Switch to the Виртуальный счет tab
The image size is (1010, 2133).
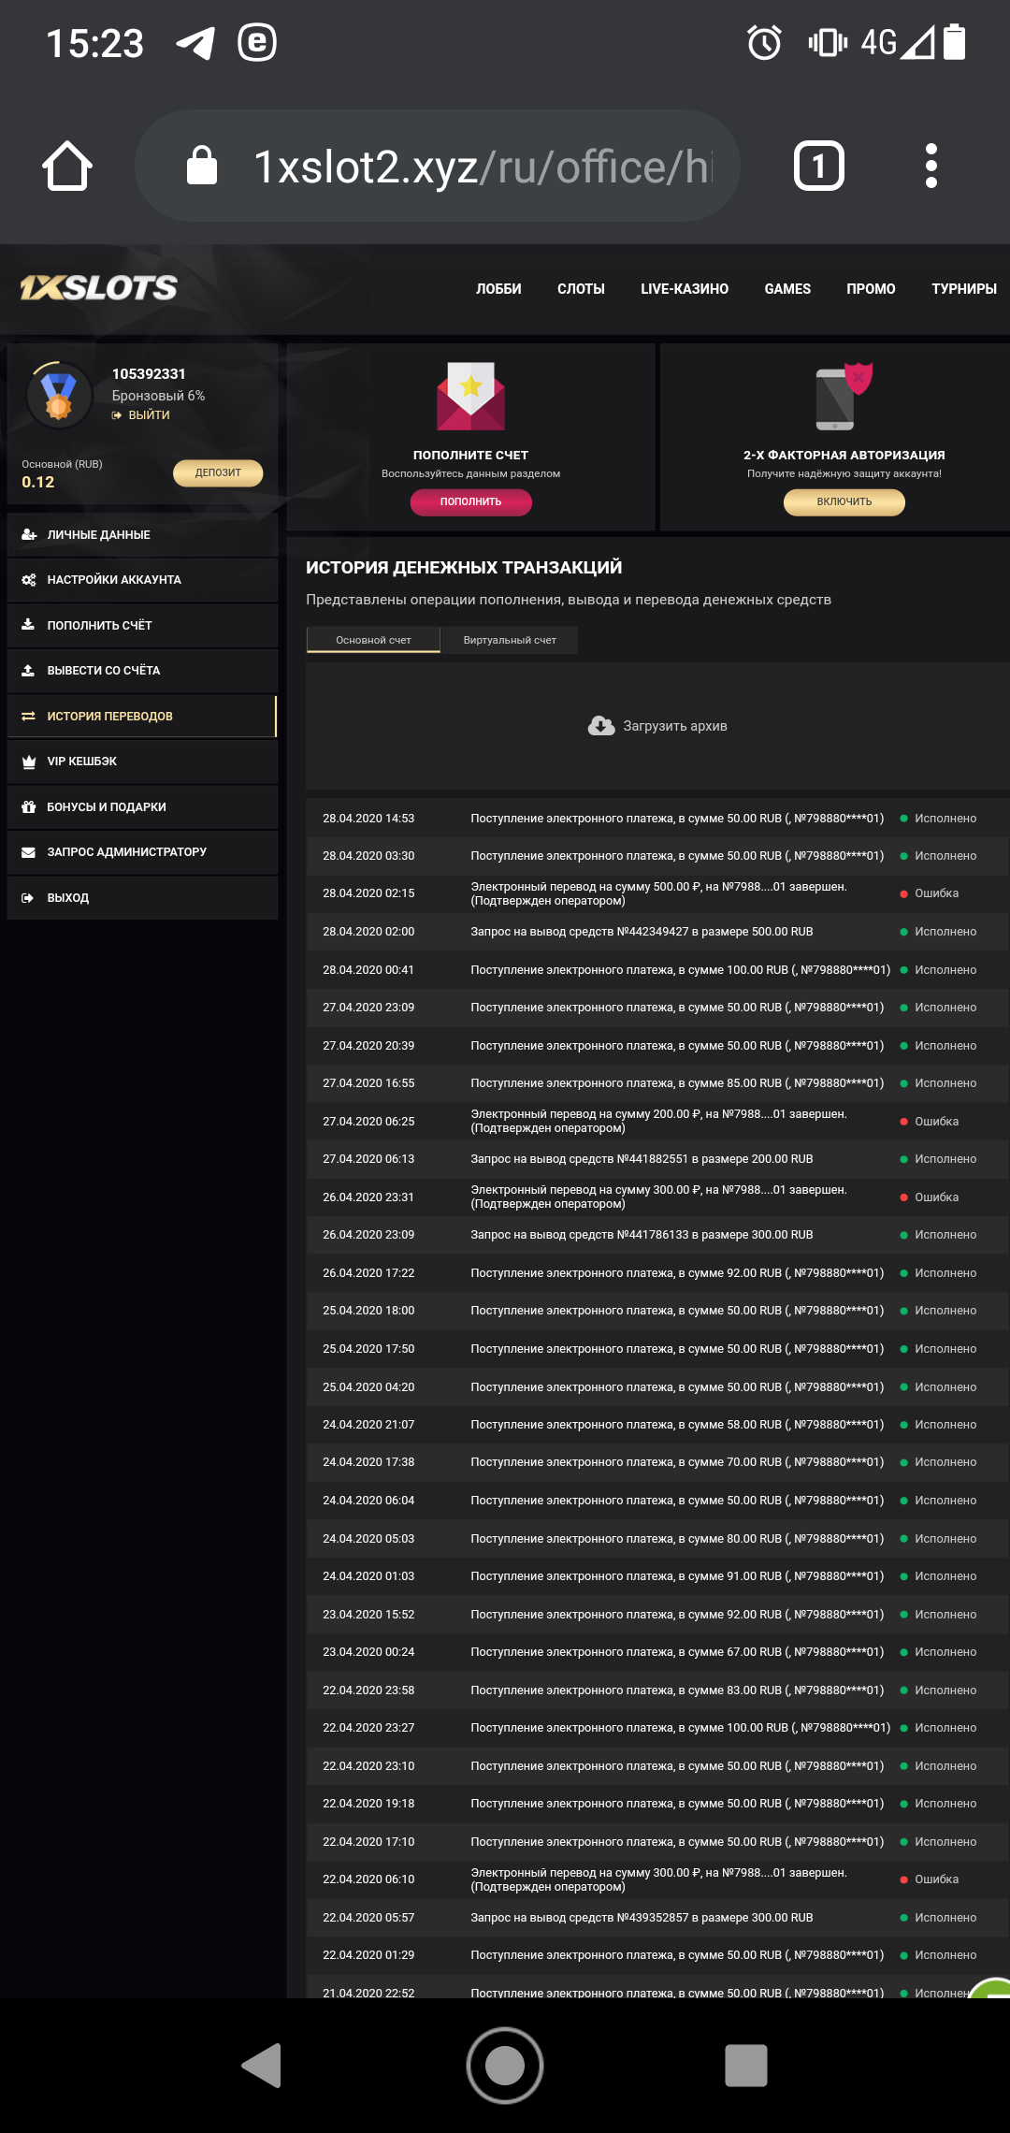[x=510, y=640]
